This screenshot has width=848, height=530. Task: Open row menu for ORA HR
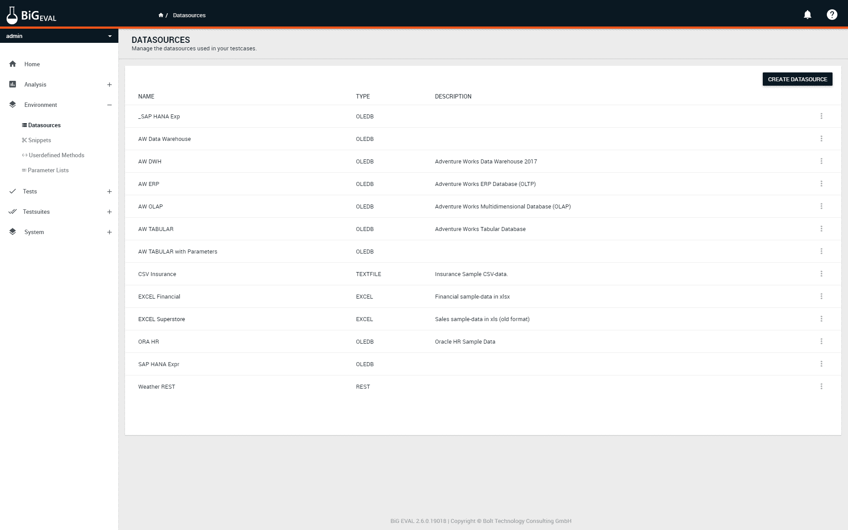pyautogui.click(x=821, y=341)
